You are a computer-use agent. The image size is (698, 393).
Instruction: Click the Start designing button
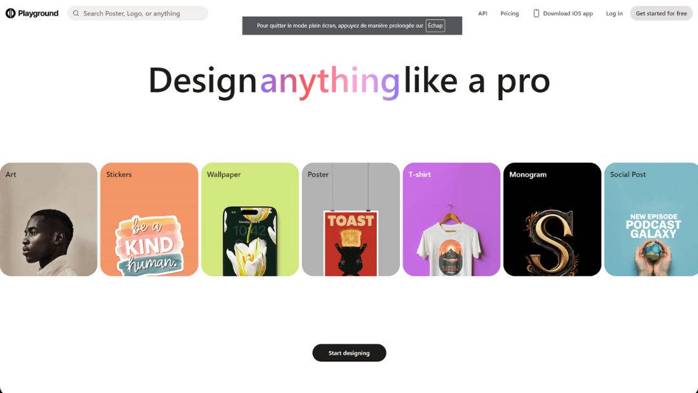coord(349,353)
